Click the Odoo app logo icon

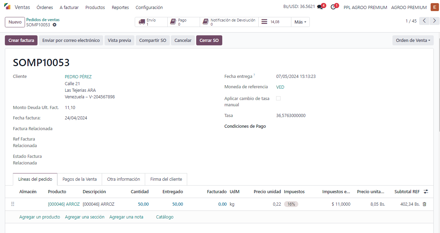point(7,7)
